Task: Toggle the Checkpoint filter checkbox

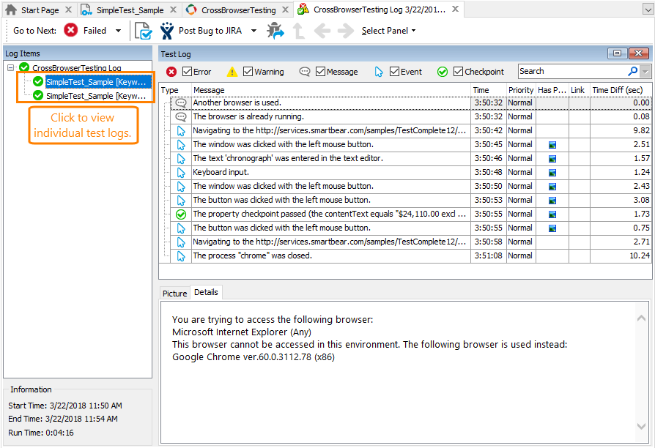Action: click(x=458, y=72)
